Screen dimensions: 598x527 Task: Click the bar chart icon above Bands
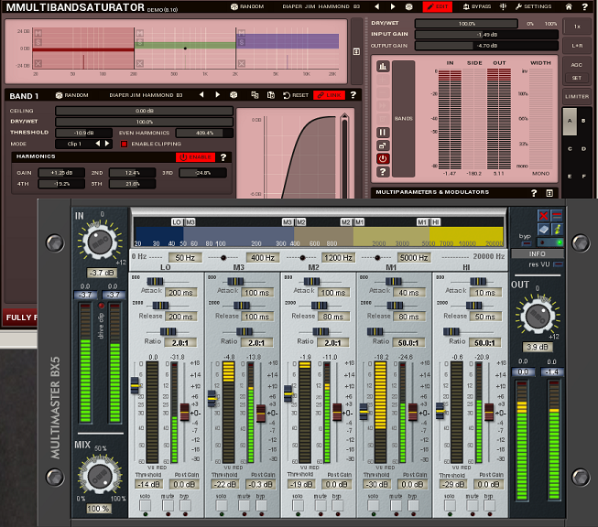tap(383, 67)
